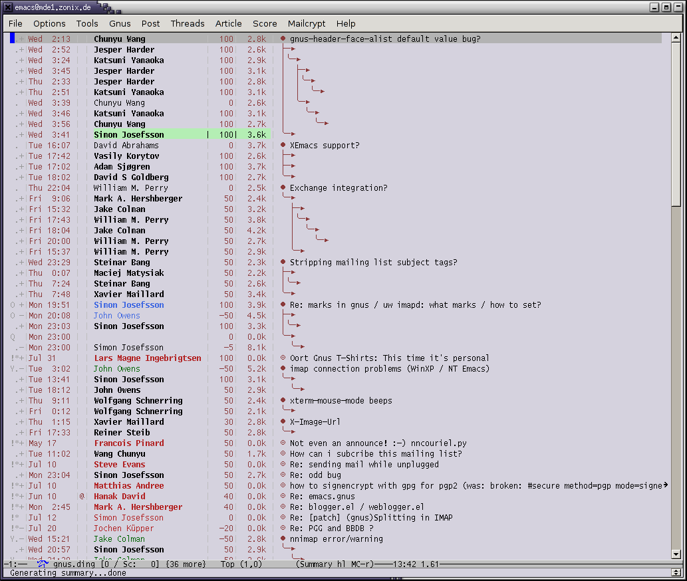Click '(Summary hl MC-r)' mode indicator

click(x=335, y=564)
